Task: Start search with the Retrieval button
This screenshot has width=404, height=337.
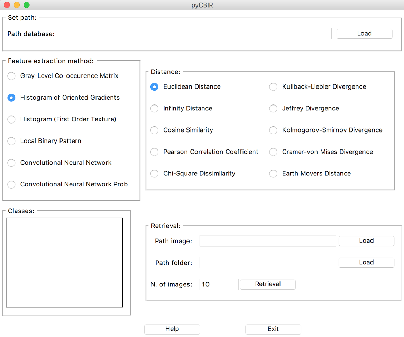Action: (268, 284)
